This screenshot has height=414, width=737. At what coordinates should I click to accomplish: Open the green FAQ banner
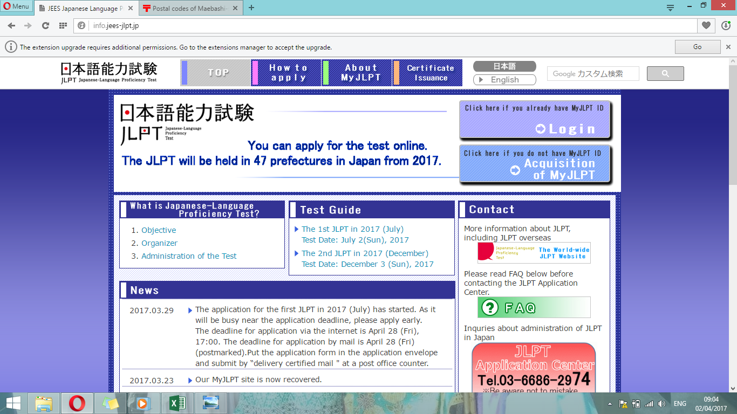coord(534,307)
